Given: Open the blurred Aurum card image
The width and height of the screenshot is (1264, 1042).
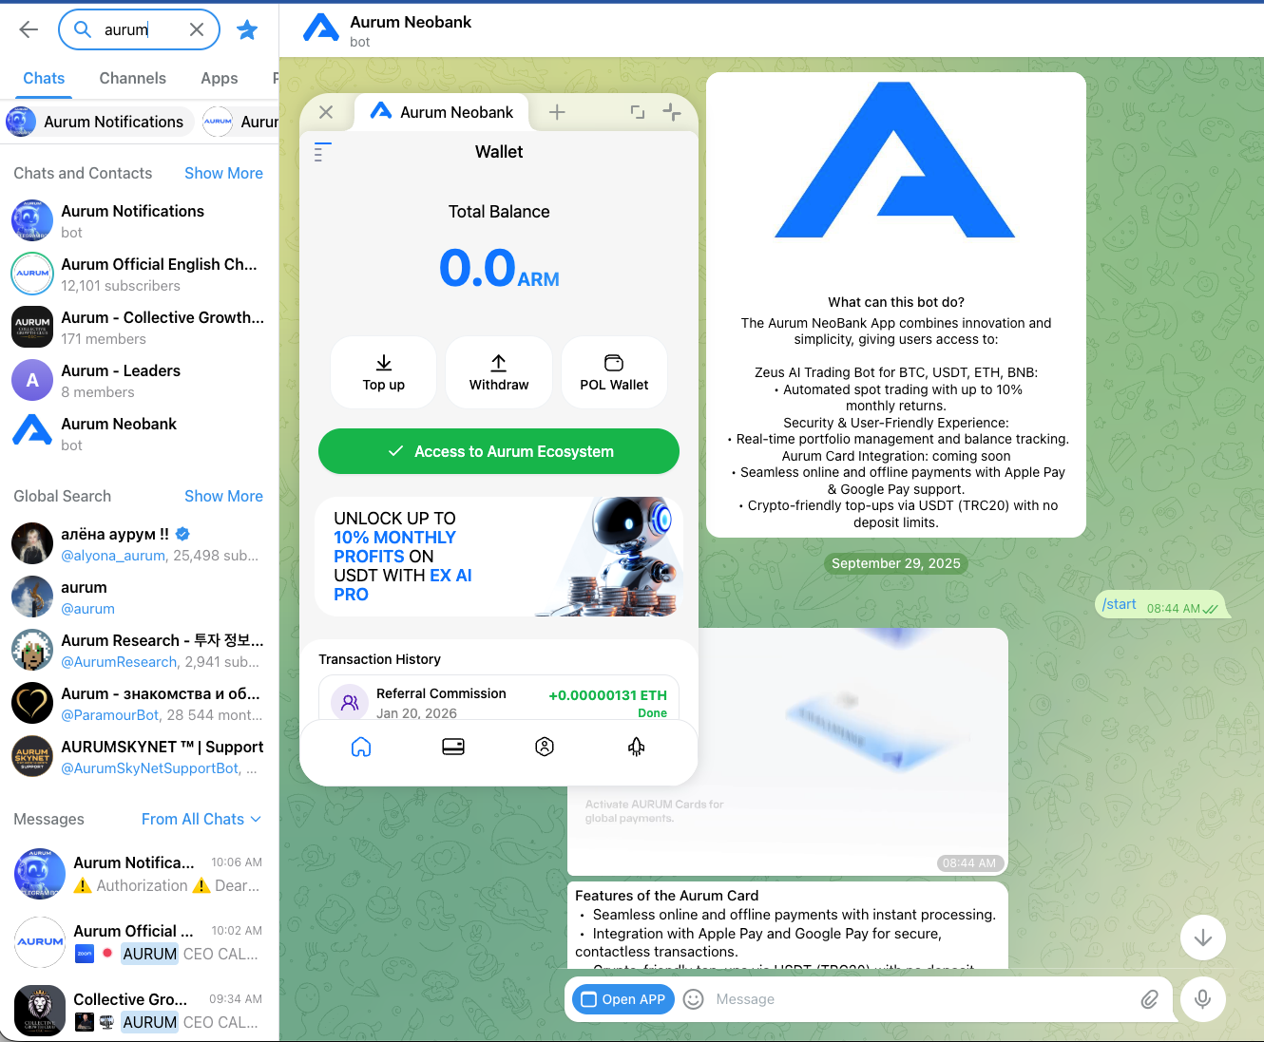Looking at the screenshot, I should [787, 751].
